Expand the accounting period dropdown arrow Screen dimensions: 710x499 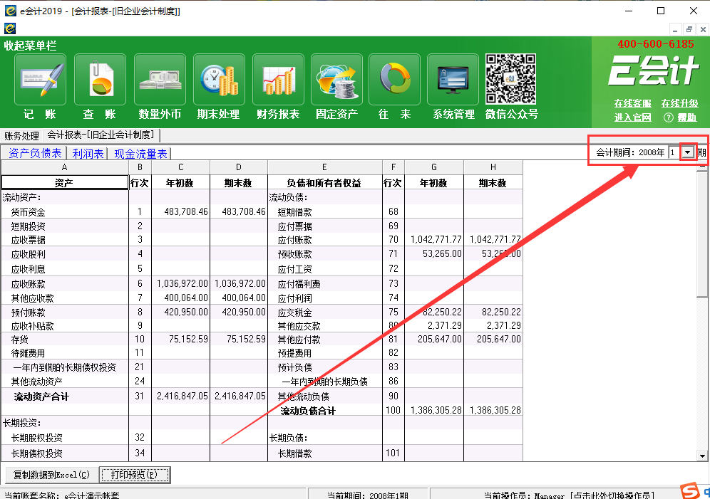click(688, 152)
